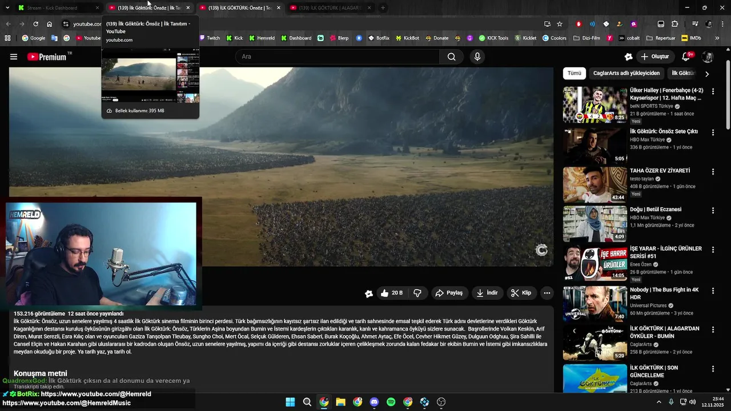Dislike the video with thumbs-down

click(417, 293)
